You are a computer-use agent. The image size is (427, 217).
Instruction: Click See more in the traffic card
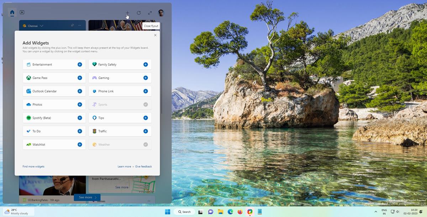coord(122,187)
